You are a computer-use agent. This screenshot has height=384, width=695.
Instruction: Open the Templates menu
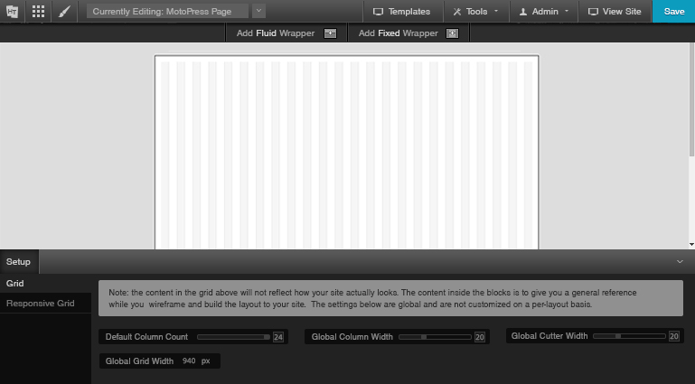402,12
